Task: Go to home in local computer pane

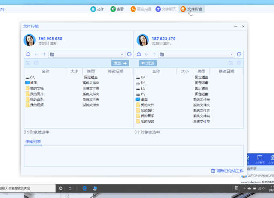Action: (x=28, y=54)
